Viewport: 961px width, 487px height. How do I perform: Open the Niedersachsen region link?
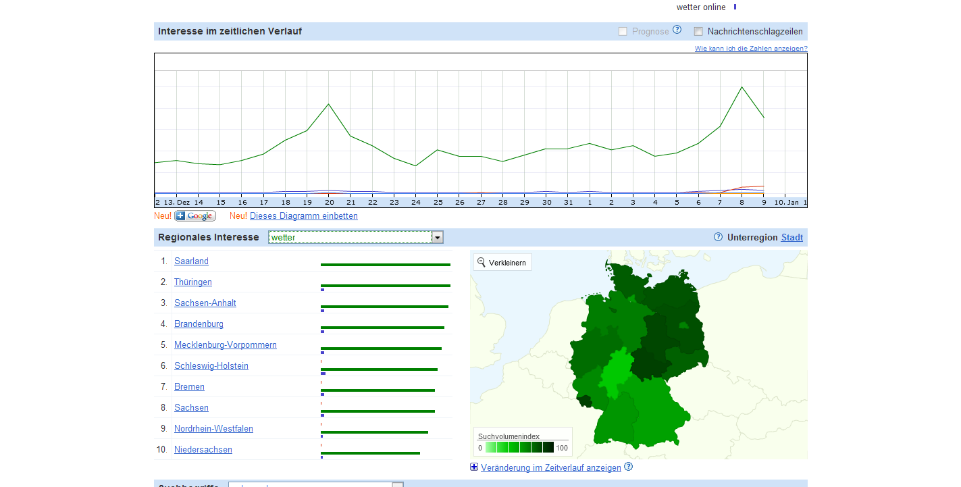point(203,450)
